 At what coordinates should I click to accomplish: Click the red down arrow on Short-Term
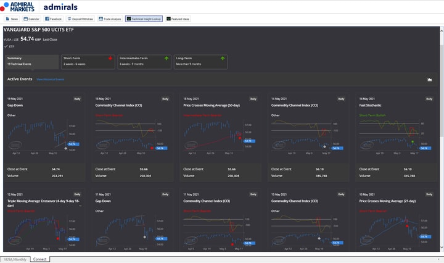(110, 58)
